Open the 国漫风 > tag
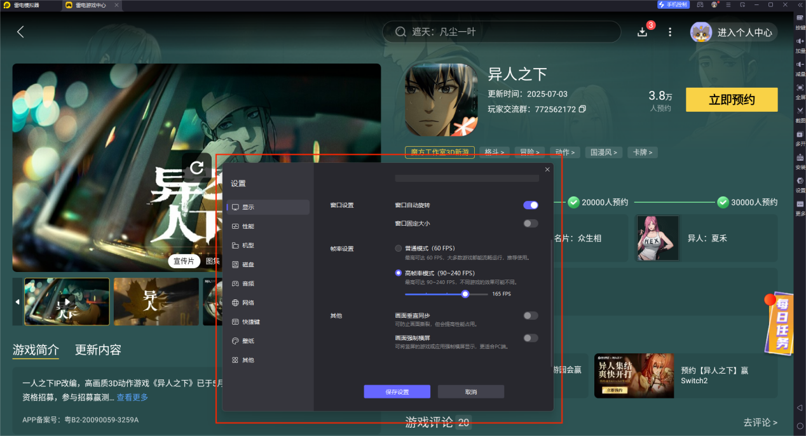 604,153
